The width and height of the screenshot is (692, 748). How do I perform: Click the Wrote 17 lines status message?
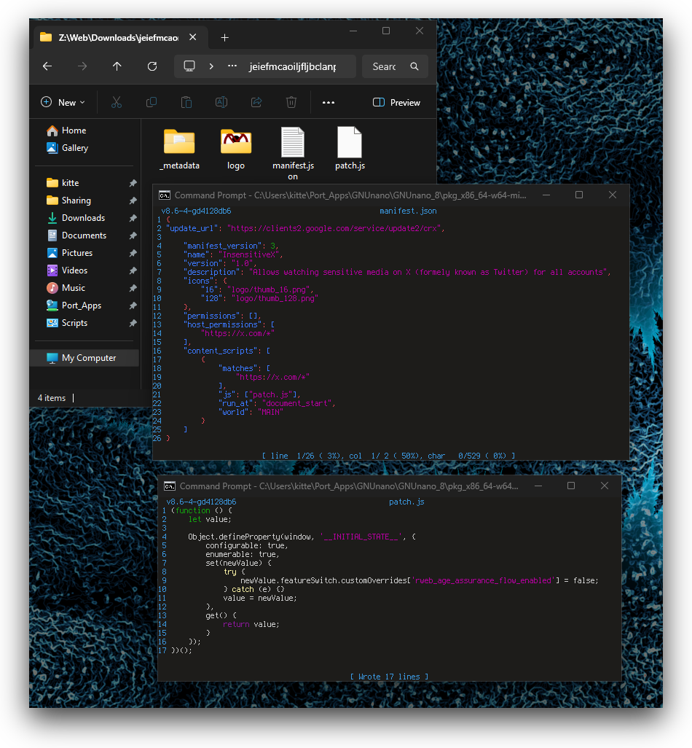(x=389, y=677)
